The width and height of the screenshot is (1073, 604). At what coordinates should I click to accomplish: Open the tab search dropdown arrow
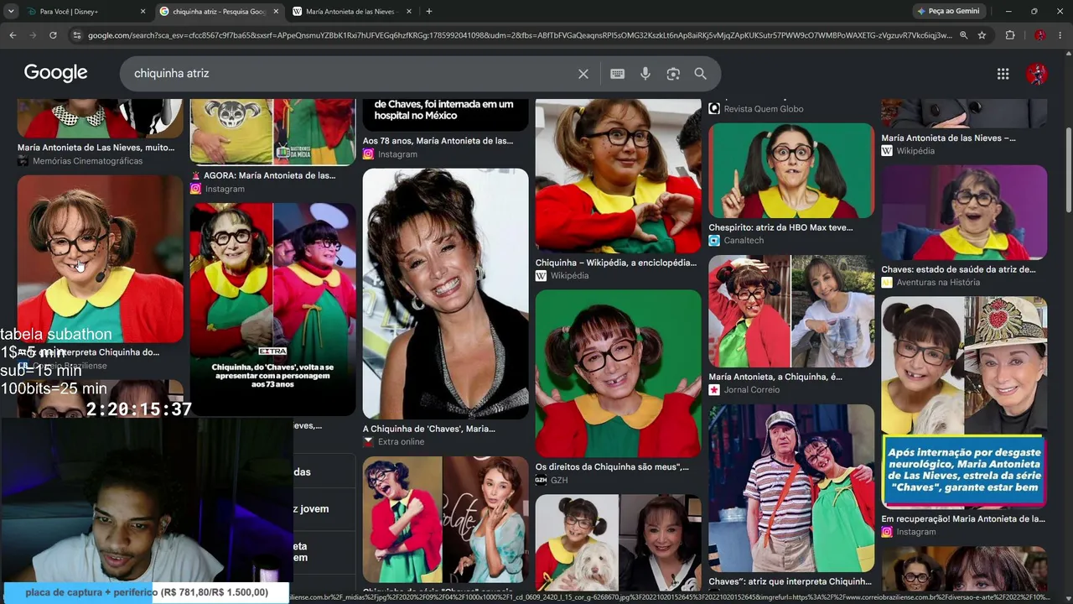[11, 12]
